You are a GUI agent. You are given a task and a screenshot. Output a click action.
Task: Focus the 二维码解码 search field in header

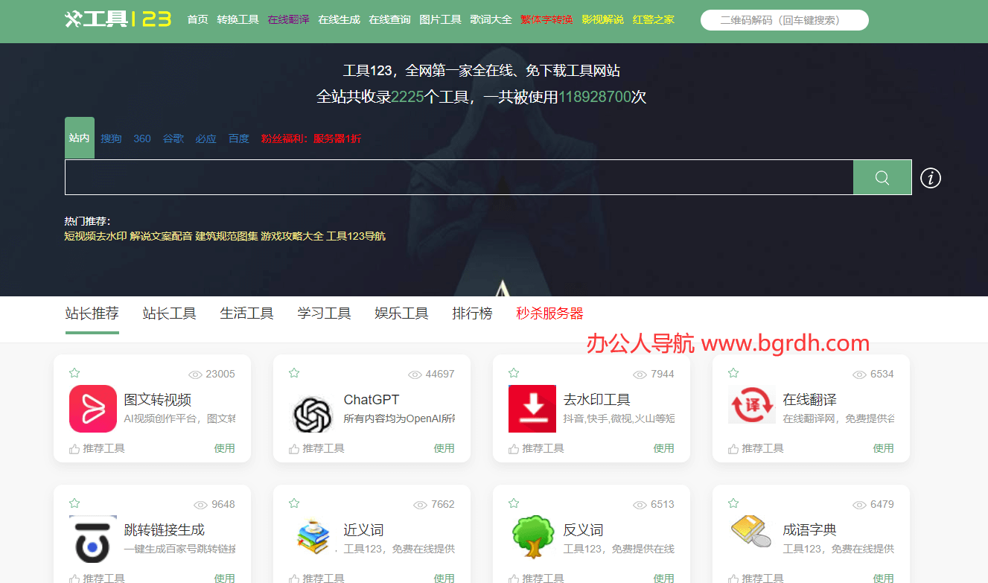784,20
